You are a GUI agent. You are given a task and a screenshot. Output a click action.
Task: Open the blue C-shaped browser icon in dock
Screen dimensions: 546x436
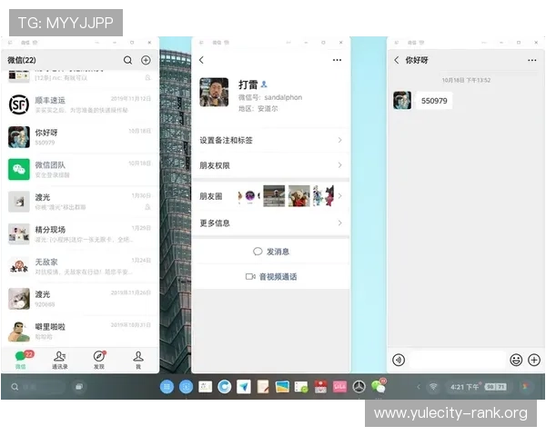point(224,387)
